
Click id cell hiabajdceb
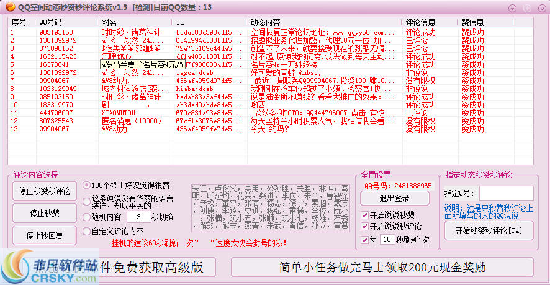pyautogui.click(x=195, y=89)
